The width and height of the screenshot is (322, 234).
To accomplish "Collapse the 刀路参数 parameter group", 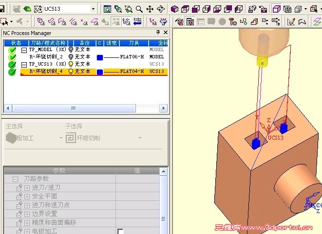I will pyautogui.click(x=15, y=179).
